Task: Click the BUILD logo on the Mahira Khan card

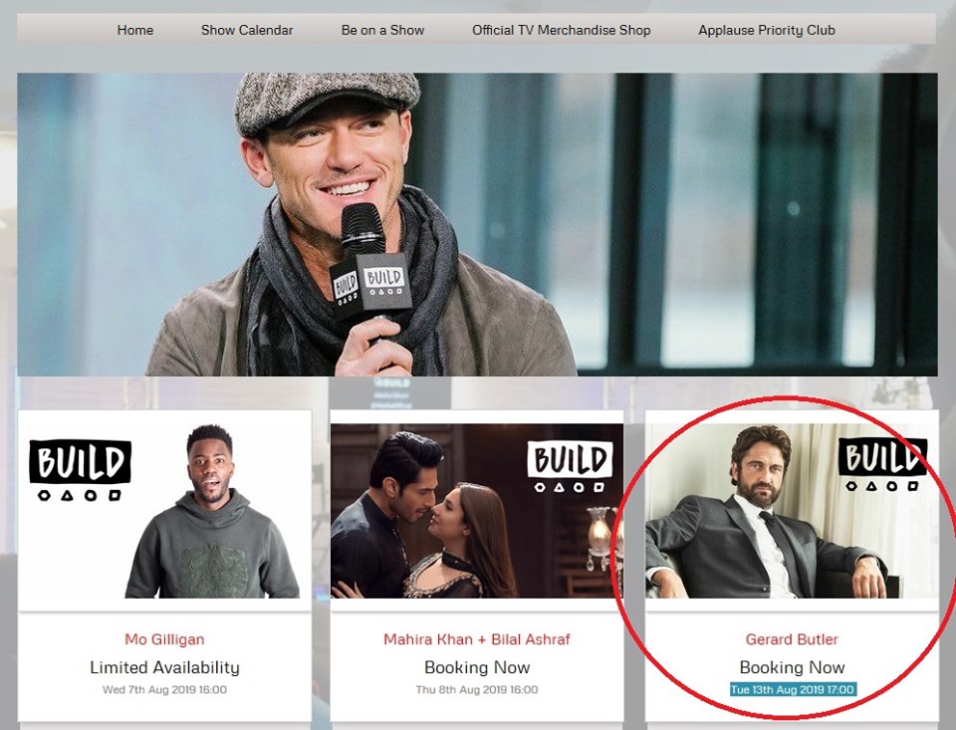Action: [x=570, y=466]
